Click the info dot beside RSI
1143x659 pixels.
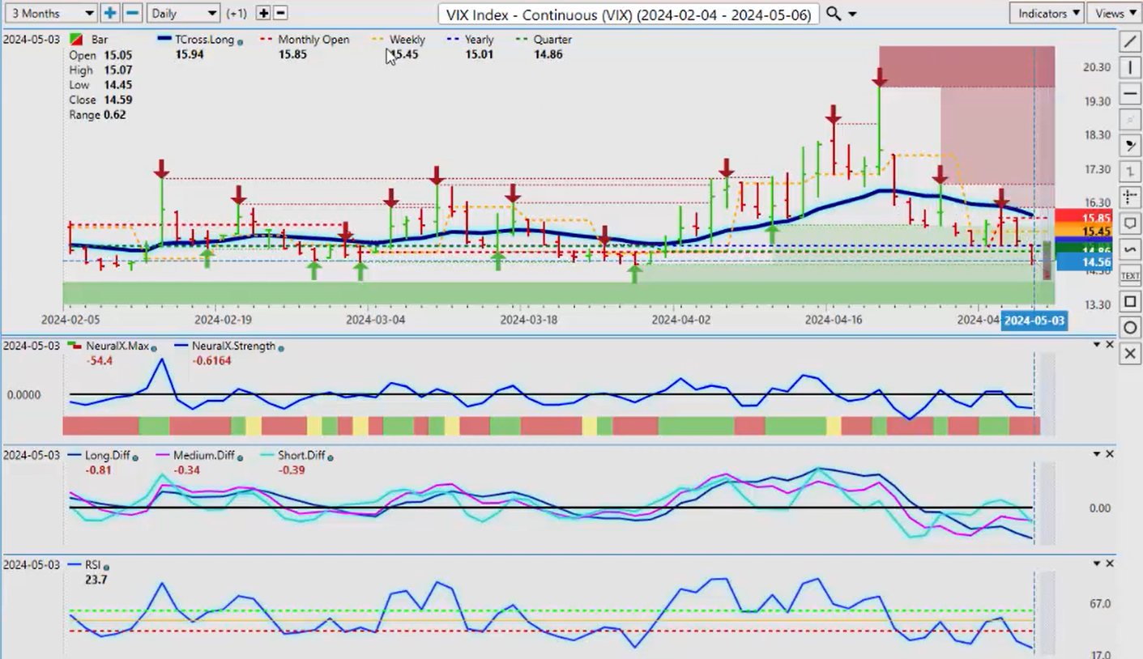(106, 567)
